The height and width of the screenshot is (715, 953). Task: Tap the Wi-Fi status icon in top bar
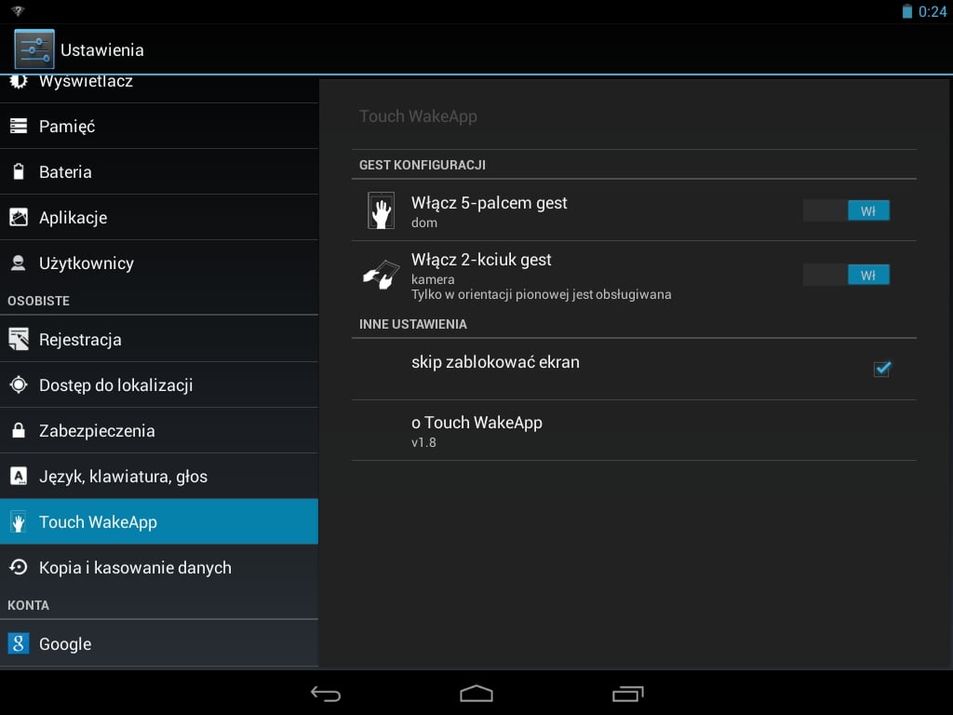(17, 11)
